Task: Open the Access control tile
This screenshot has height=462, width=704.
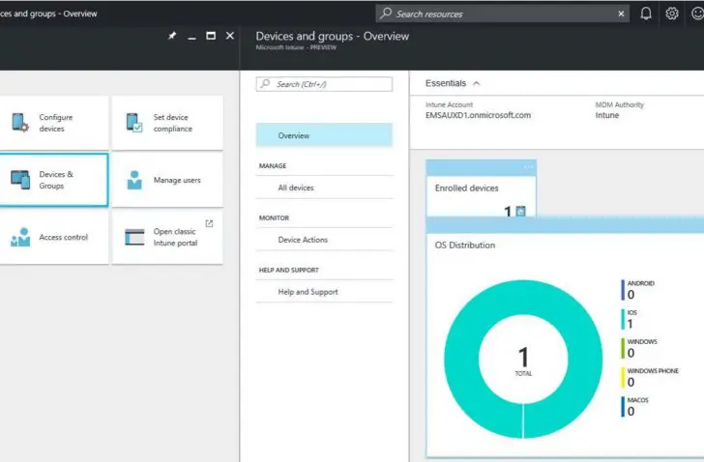Action: pos(54,237)
